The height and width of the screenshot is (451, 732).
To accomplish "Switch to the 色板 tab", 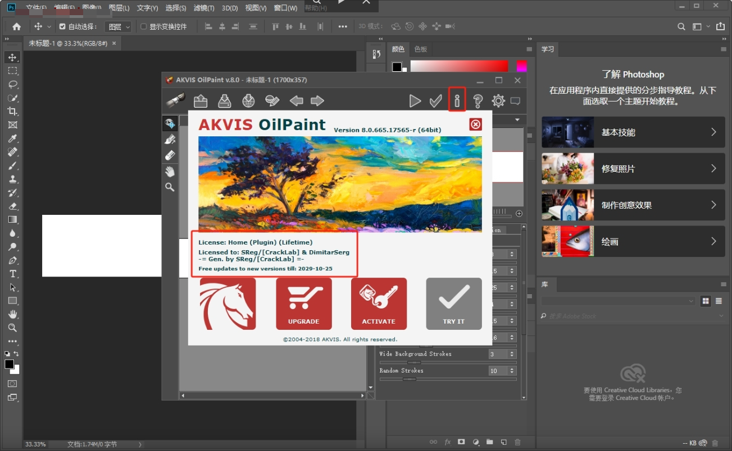I will (421, 49).
